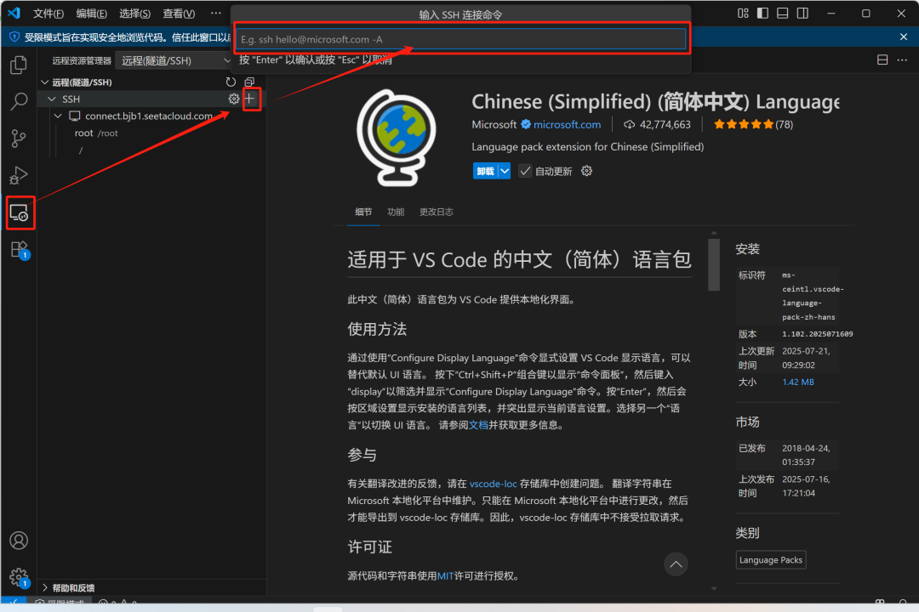Click the extension globe logo image

(397, 138)
